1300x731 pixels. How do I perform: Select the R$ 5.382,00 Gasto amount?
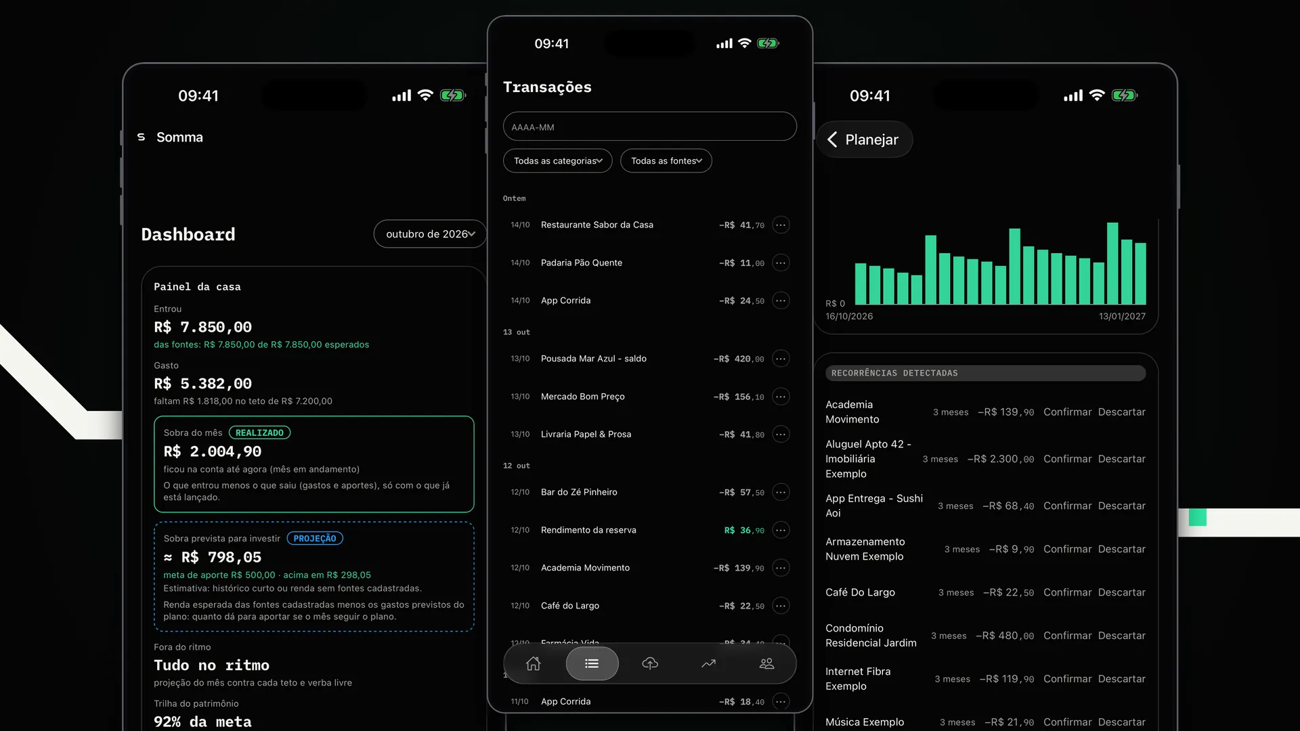(202, 384)
